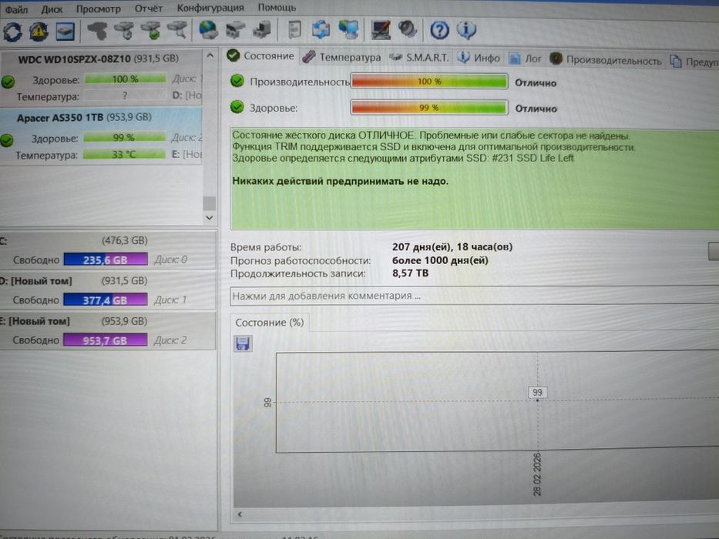
Task: Click the blue-framed disk panel toolbar icon
Action: coord(65,31)
